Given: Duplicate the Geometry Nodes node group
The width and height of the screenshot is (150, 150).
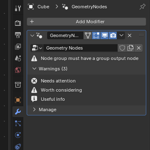Looking at the screenshot, I should 130,48.
